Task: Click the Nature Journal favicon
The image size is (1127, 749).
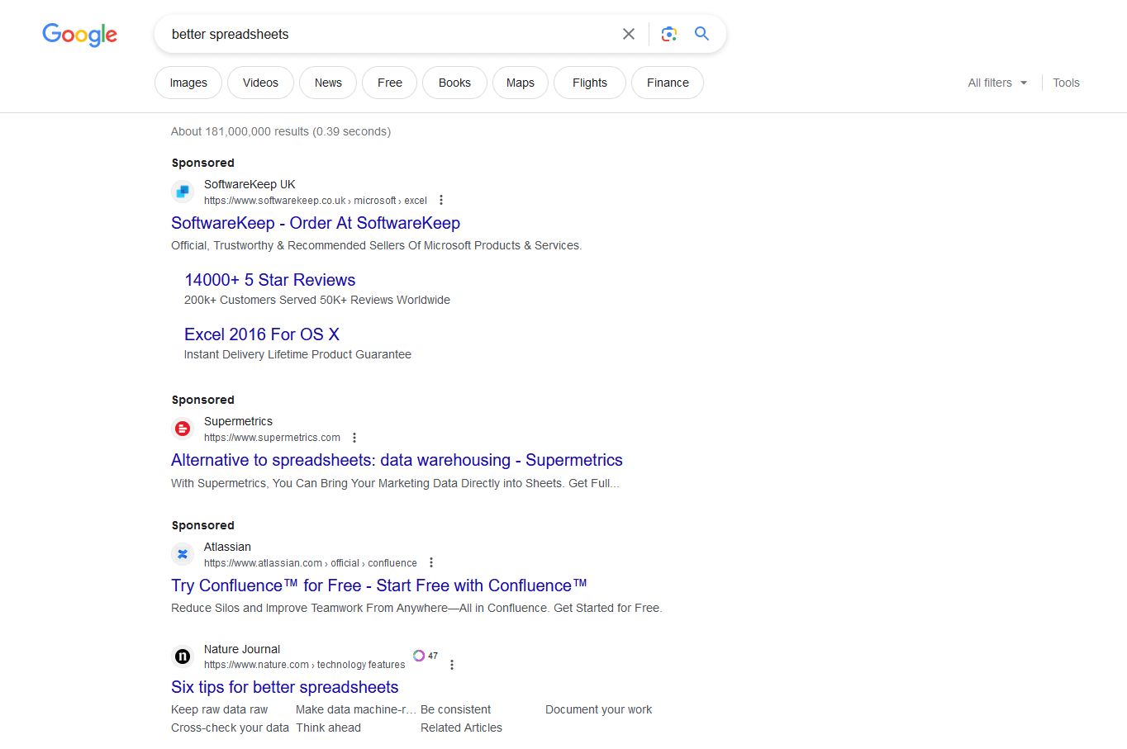Action: point(183,657)
